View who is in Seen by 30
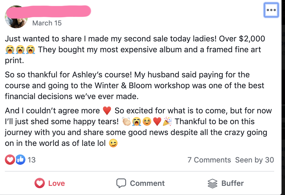 254,160
